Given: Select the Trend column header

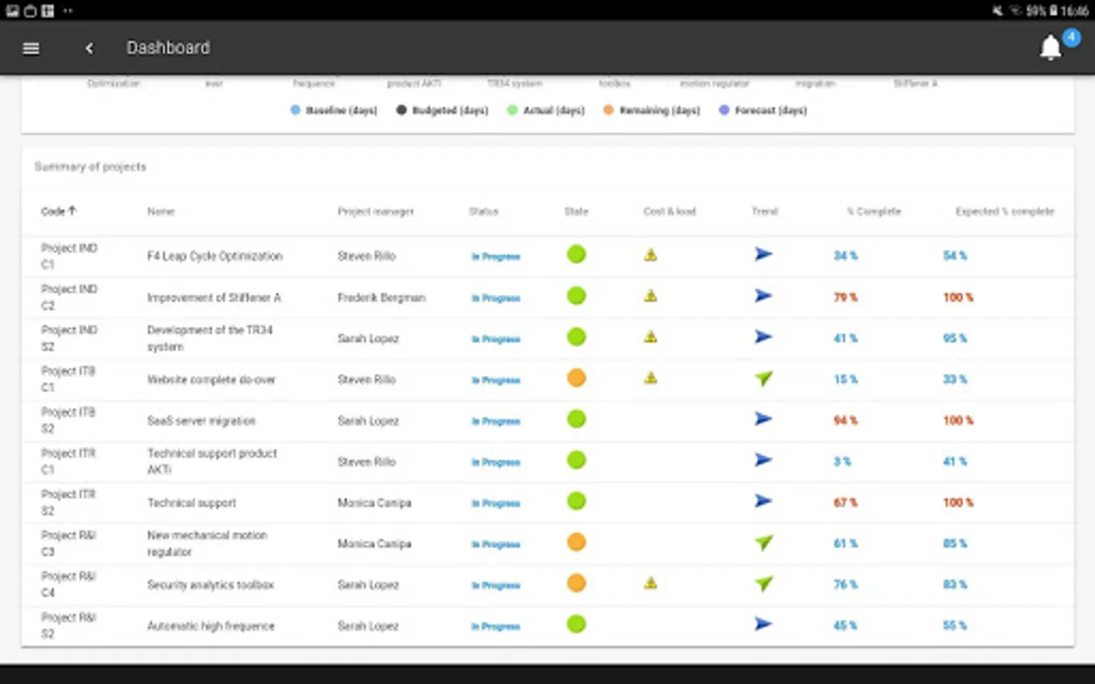Looking at the screenshot, I should pyautogui.click(x=765, y=211).
